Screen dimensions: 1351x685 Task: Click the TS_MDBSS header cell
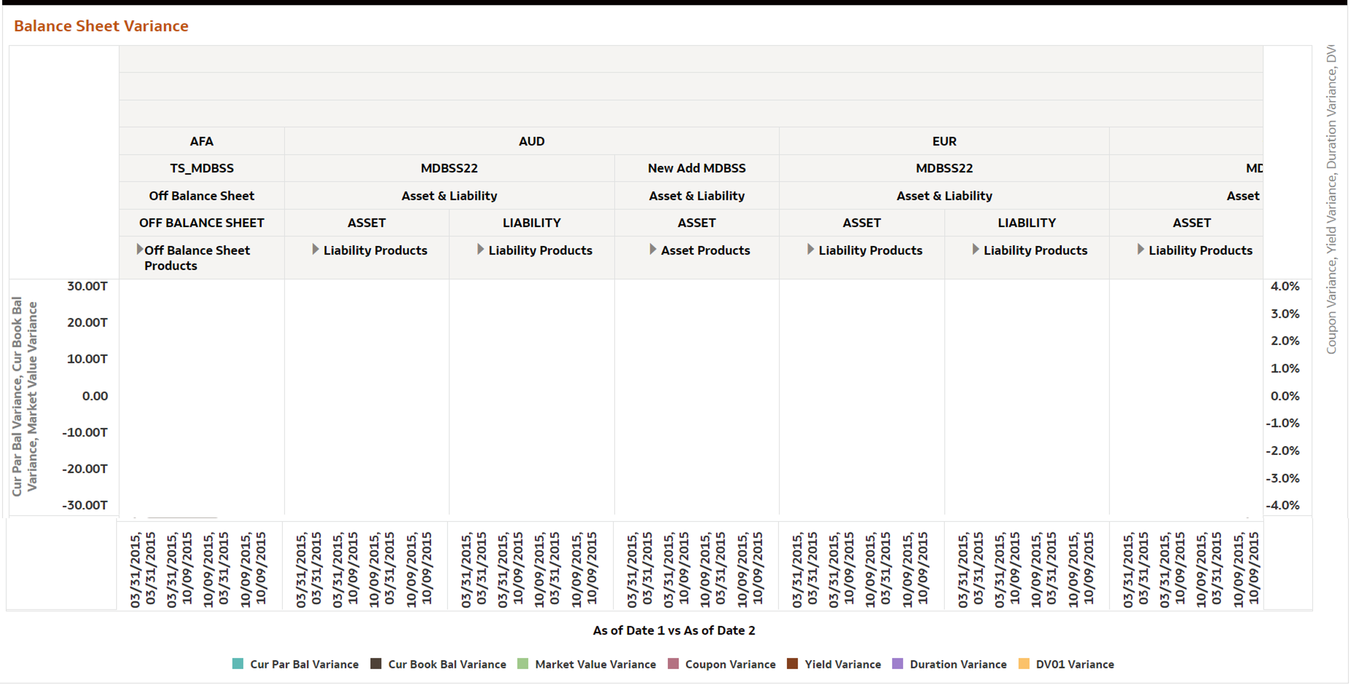tap(202, 168)
